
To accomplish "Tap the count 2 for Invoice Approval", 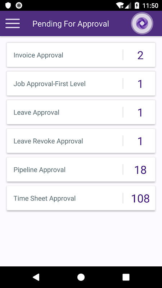I will click(140, 55).
